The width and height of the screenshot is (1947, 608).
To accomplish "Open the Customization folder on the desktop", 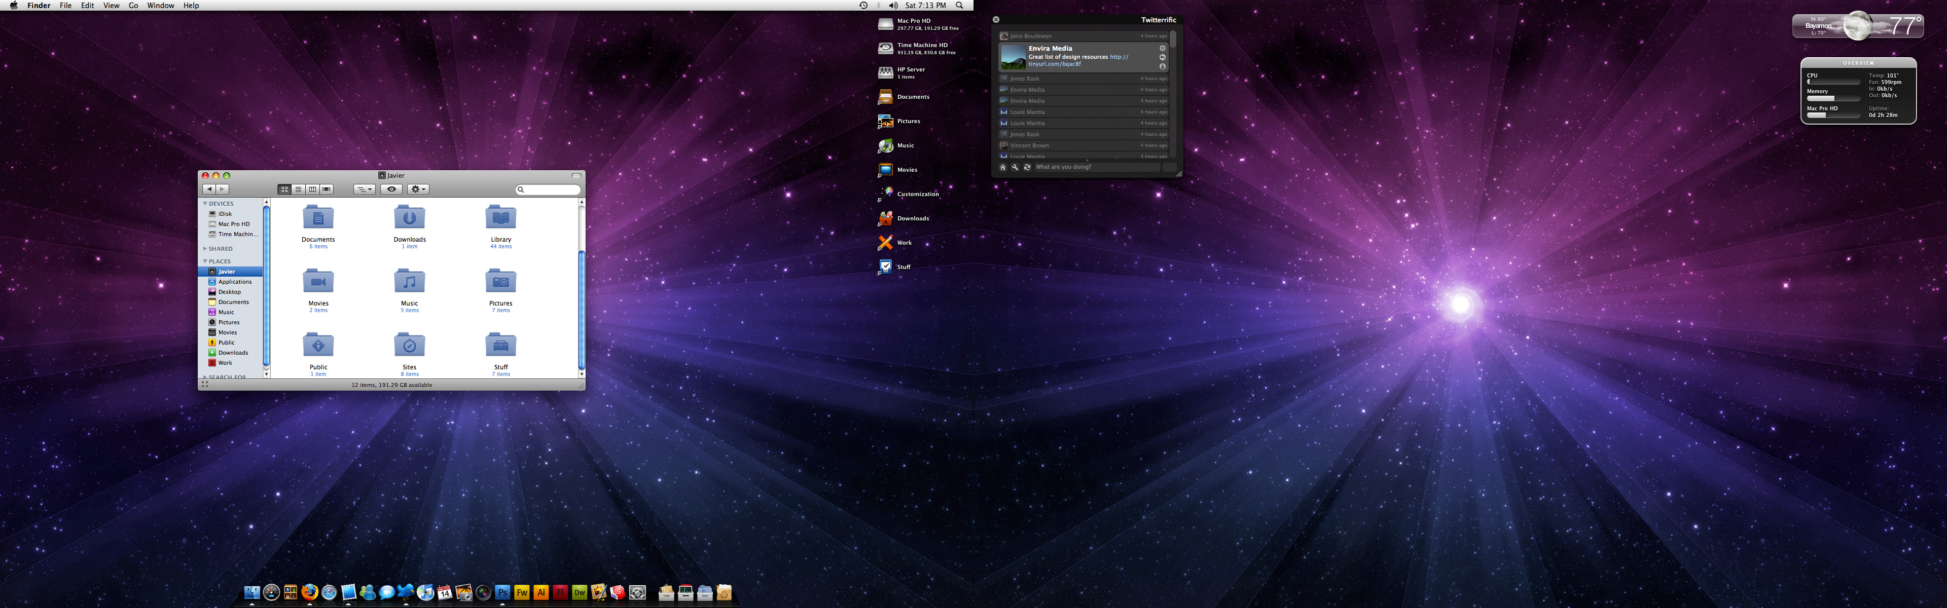I will click(886, 194).
